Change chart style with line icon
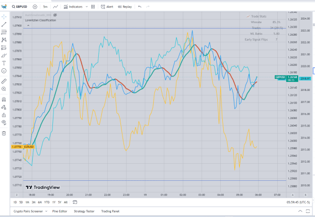 [x=55, y=7]
